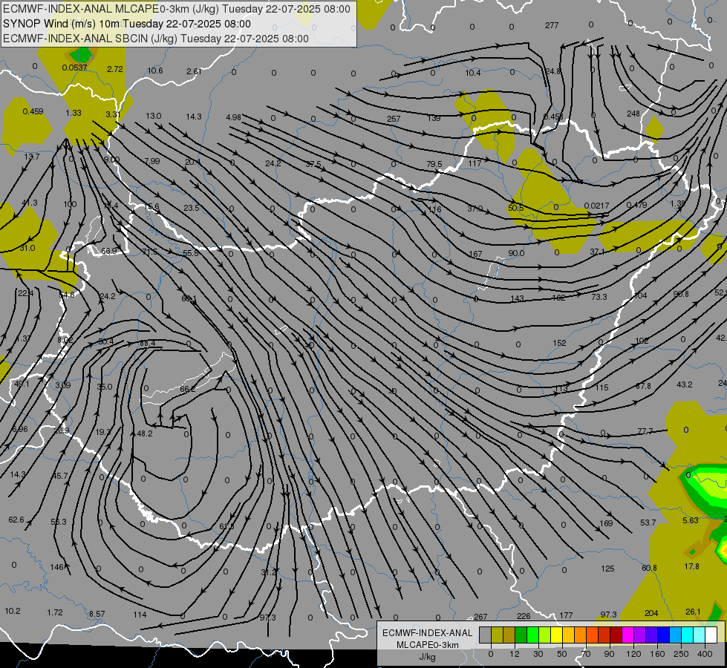
Task: Click the map value 4.98
Action: click(233, 117)
